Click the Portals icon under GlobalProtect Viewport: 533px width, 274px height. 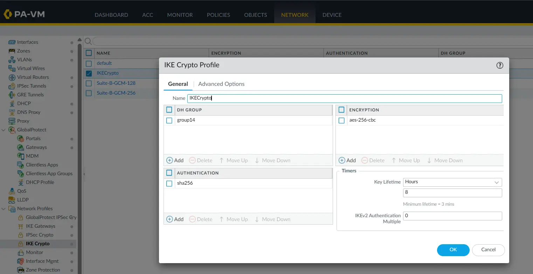21,138
